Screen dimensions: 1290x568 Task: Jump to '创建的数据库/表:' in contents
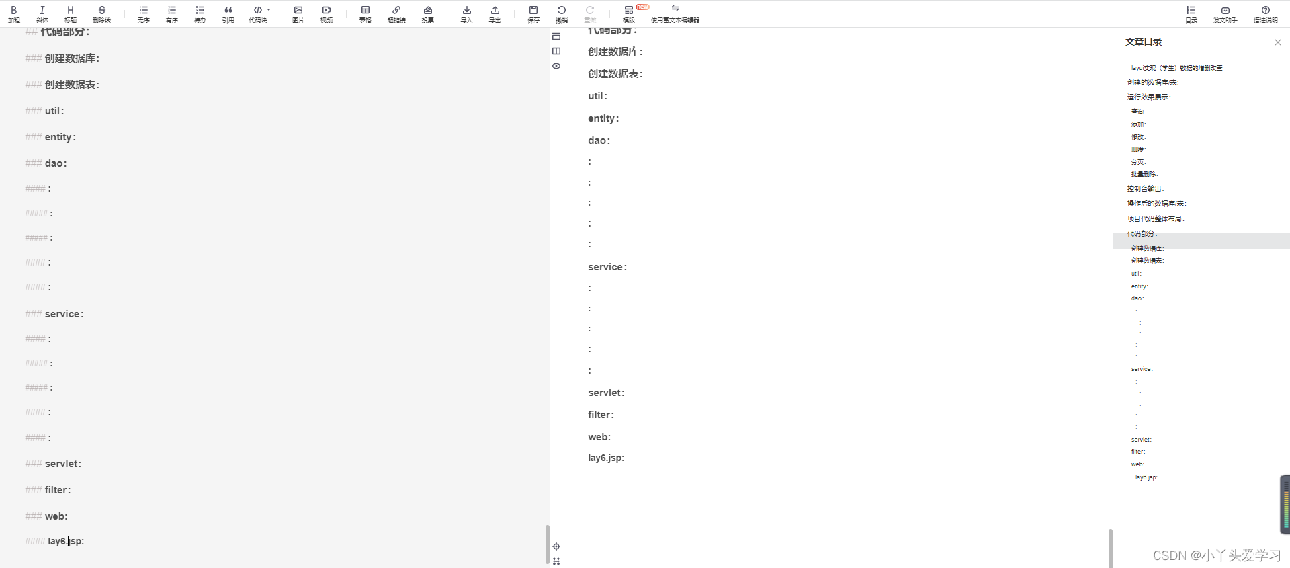(1153, 83)
